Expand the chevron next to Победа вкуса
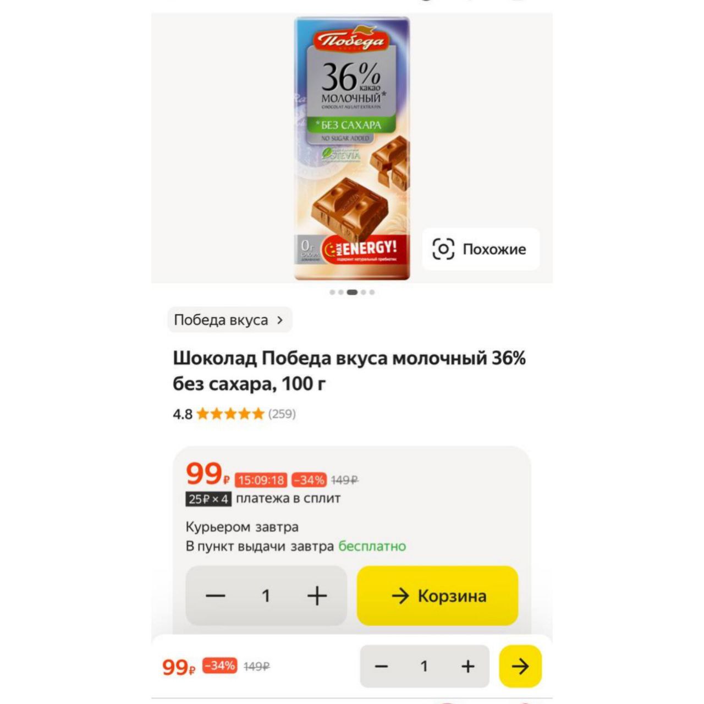The height and width of the screenshot is (704, 704). point(280,320)
